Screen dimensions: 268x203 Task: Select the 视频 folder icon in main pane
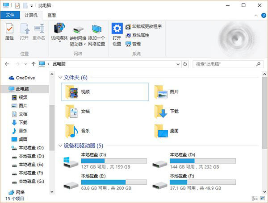72,92
